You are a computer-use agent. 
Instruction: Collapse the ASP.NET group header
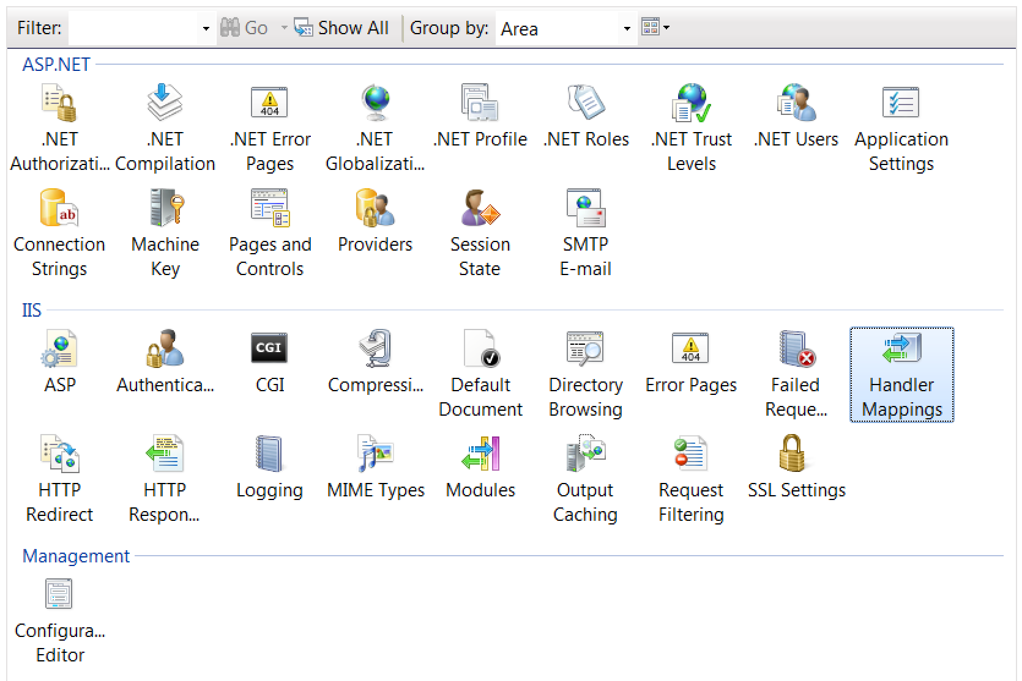pos(56,64)
